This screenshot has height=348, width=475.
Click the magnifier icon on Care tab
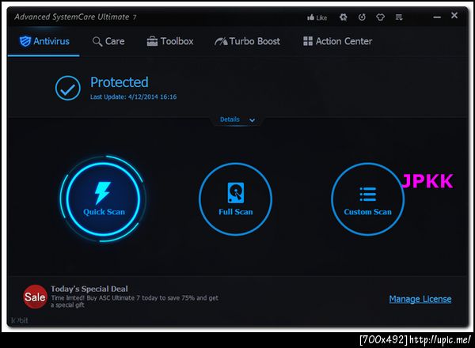click(x=97, y=41)
